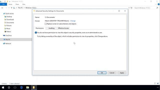Screen dimensions: 160x90
Task: Click the Properties quick access toolbar icon
Action: click(x=5, y=1)
